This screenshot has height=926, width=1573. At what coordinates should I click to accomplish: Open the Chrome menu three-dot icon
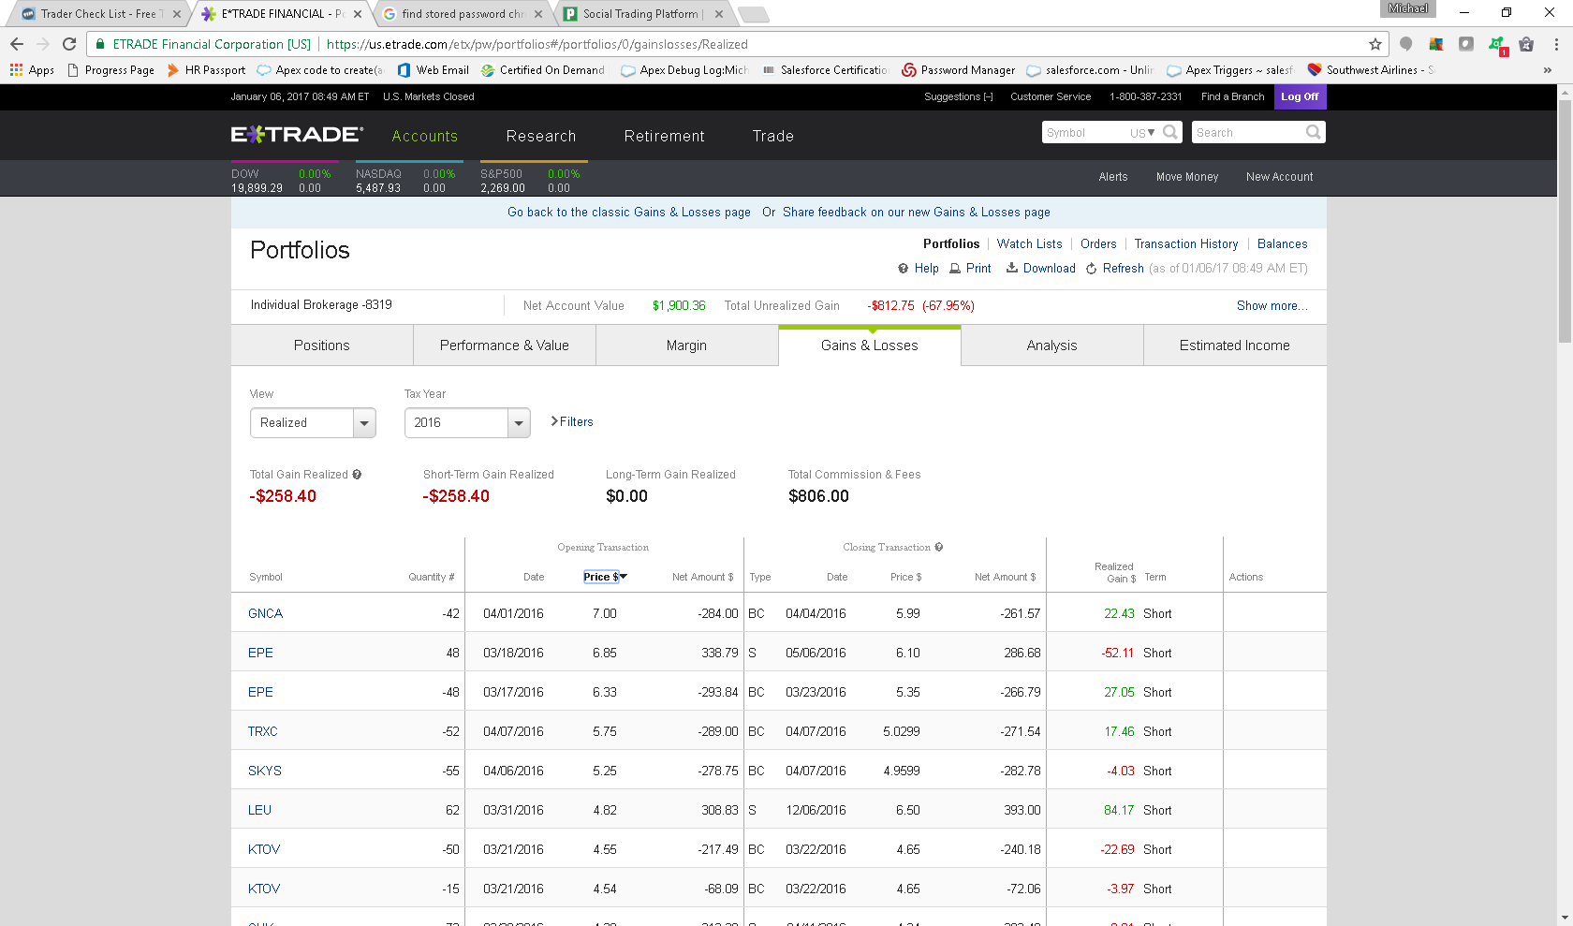[x=1556, y=44]
